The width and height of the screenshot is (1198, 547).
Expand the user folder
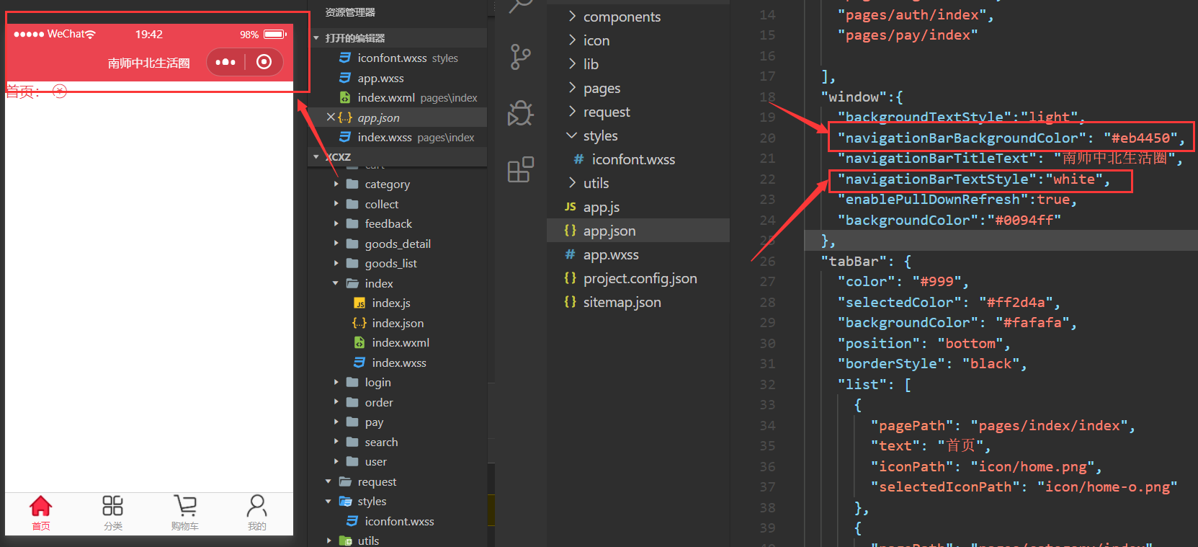336,461
